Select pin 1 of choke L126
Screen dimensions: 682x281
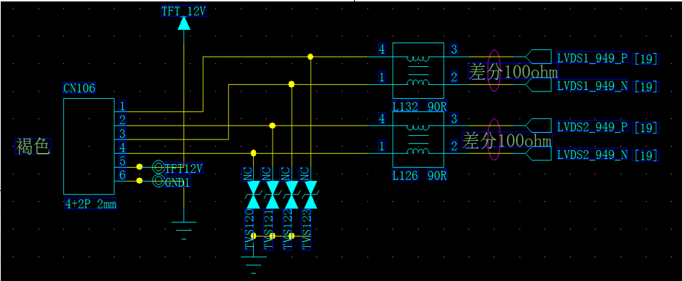pyautogui.click(x=382, y=147)
